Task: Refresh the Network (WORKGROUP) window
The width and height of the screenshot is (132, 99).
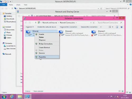Action: point(101,8)
